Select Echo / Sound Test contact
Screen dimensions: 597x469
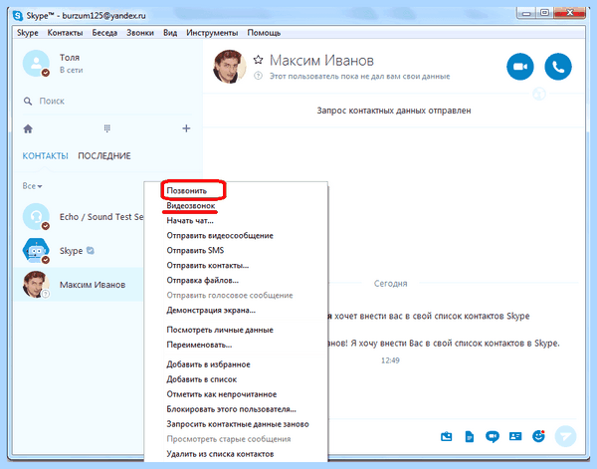click(x=79, y=217)
